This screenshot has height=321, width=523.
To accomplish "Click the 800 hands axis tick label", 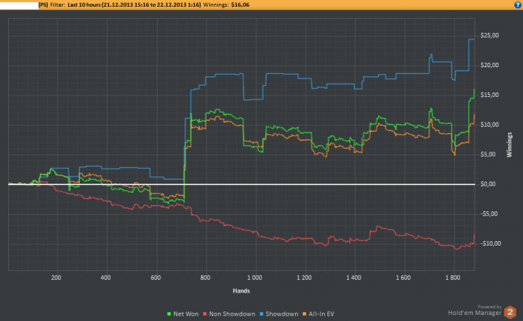I will coord(205,278).
